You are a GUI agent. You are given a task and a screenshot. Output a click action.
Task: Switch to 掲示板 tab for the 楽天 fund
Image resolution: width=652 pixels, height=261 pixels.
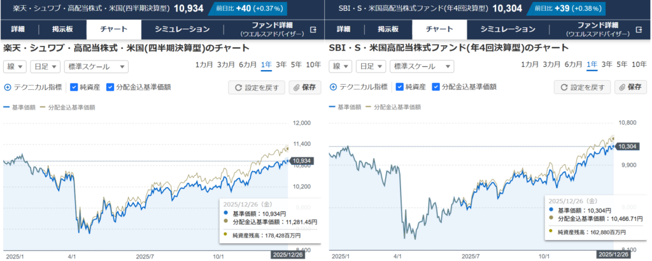[62, 29]
